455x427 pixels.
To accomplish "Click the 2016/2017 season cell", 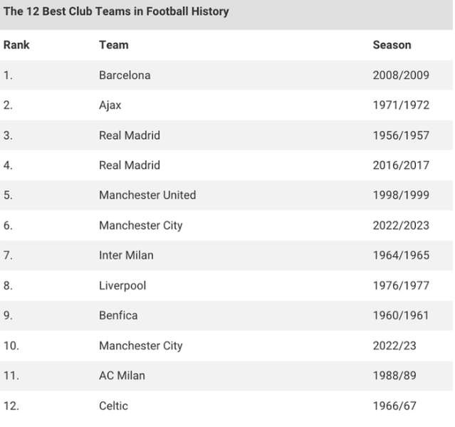I will 401,165.
